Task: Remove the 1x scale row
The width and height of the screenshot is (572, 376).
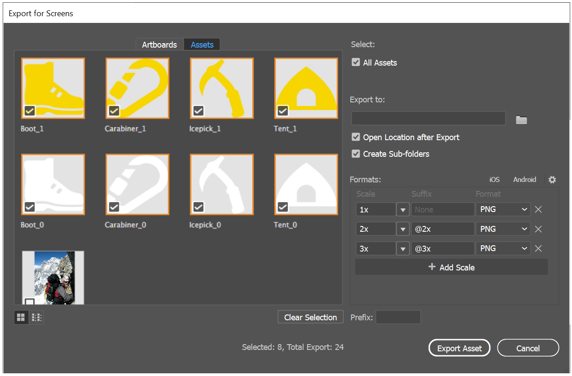Action: coord(538,209)
